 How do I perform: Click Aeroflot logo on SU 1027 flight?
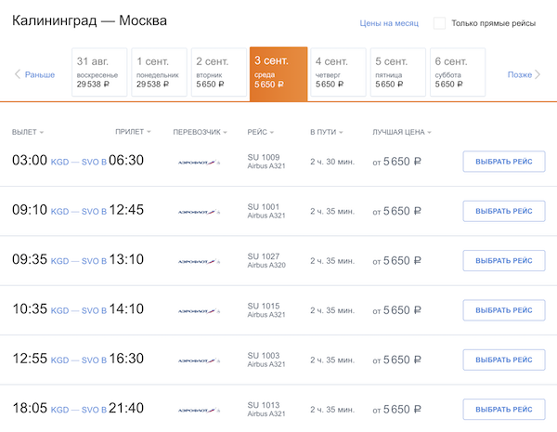pyautogui.click(x=198, y=261)
